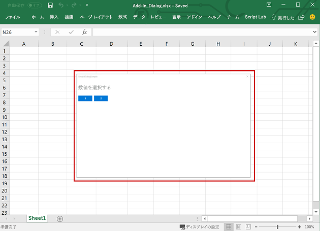Open Ribbon Display Options icon
Screen dimensions: 320x231
[x=269, y=5]
